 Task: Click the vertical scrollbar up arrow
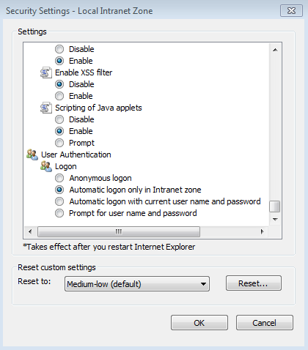[x=275, y=50]
